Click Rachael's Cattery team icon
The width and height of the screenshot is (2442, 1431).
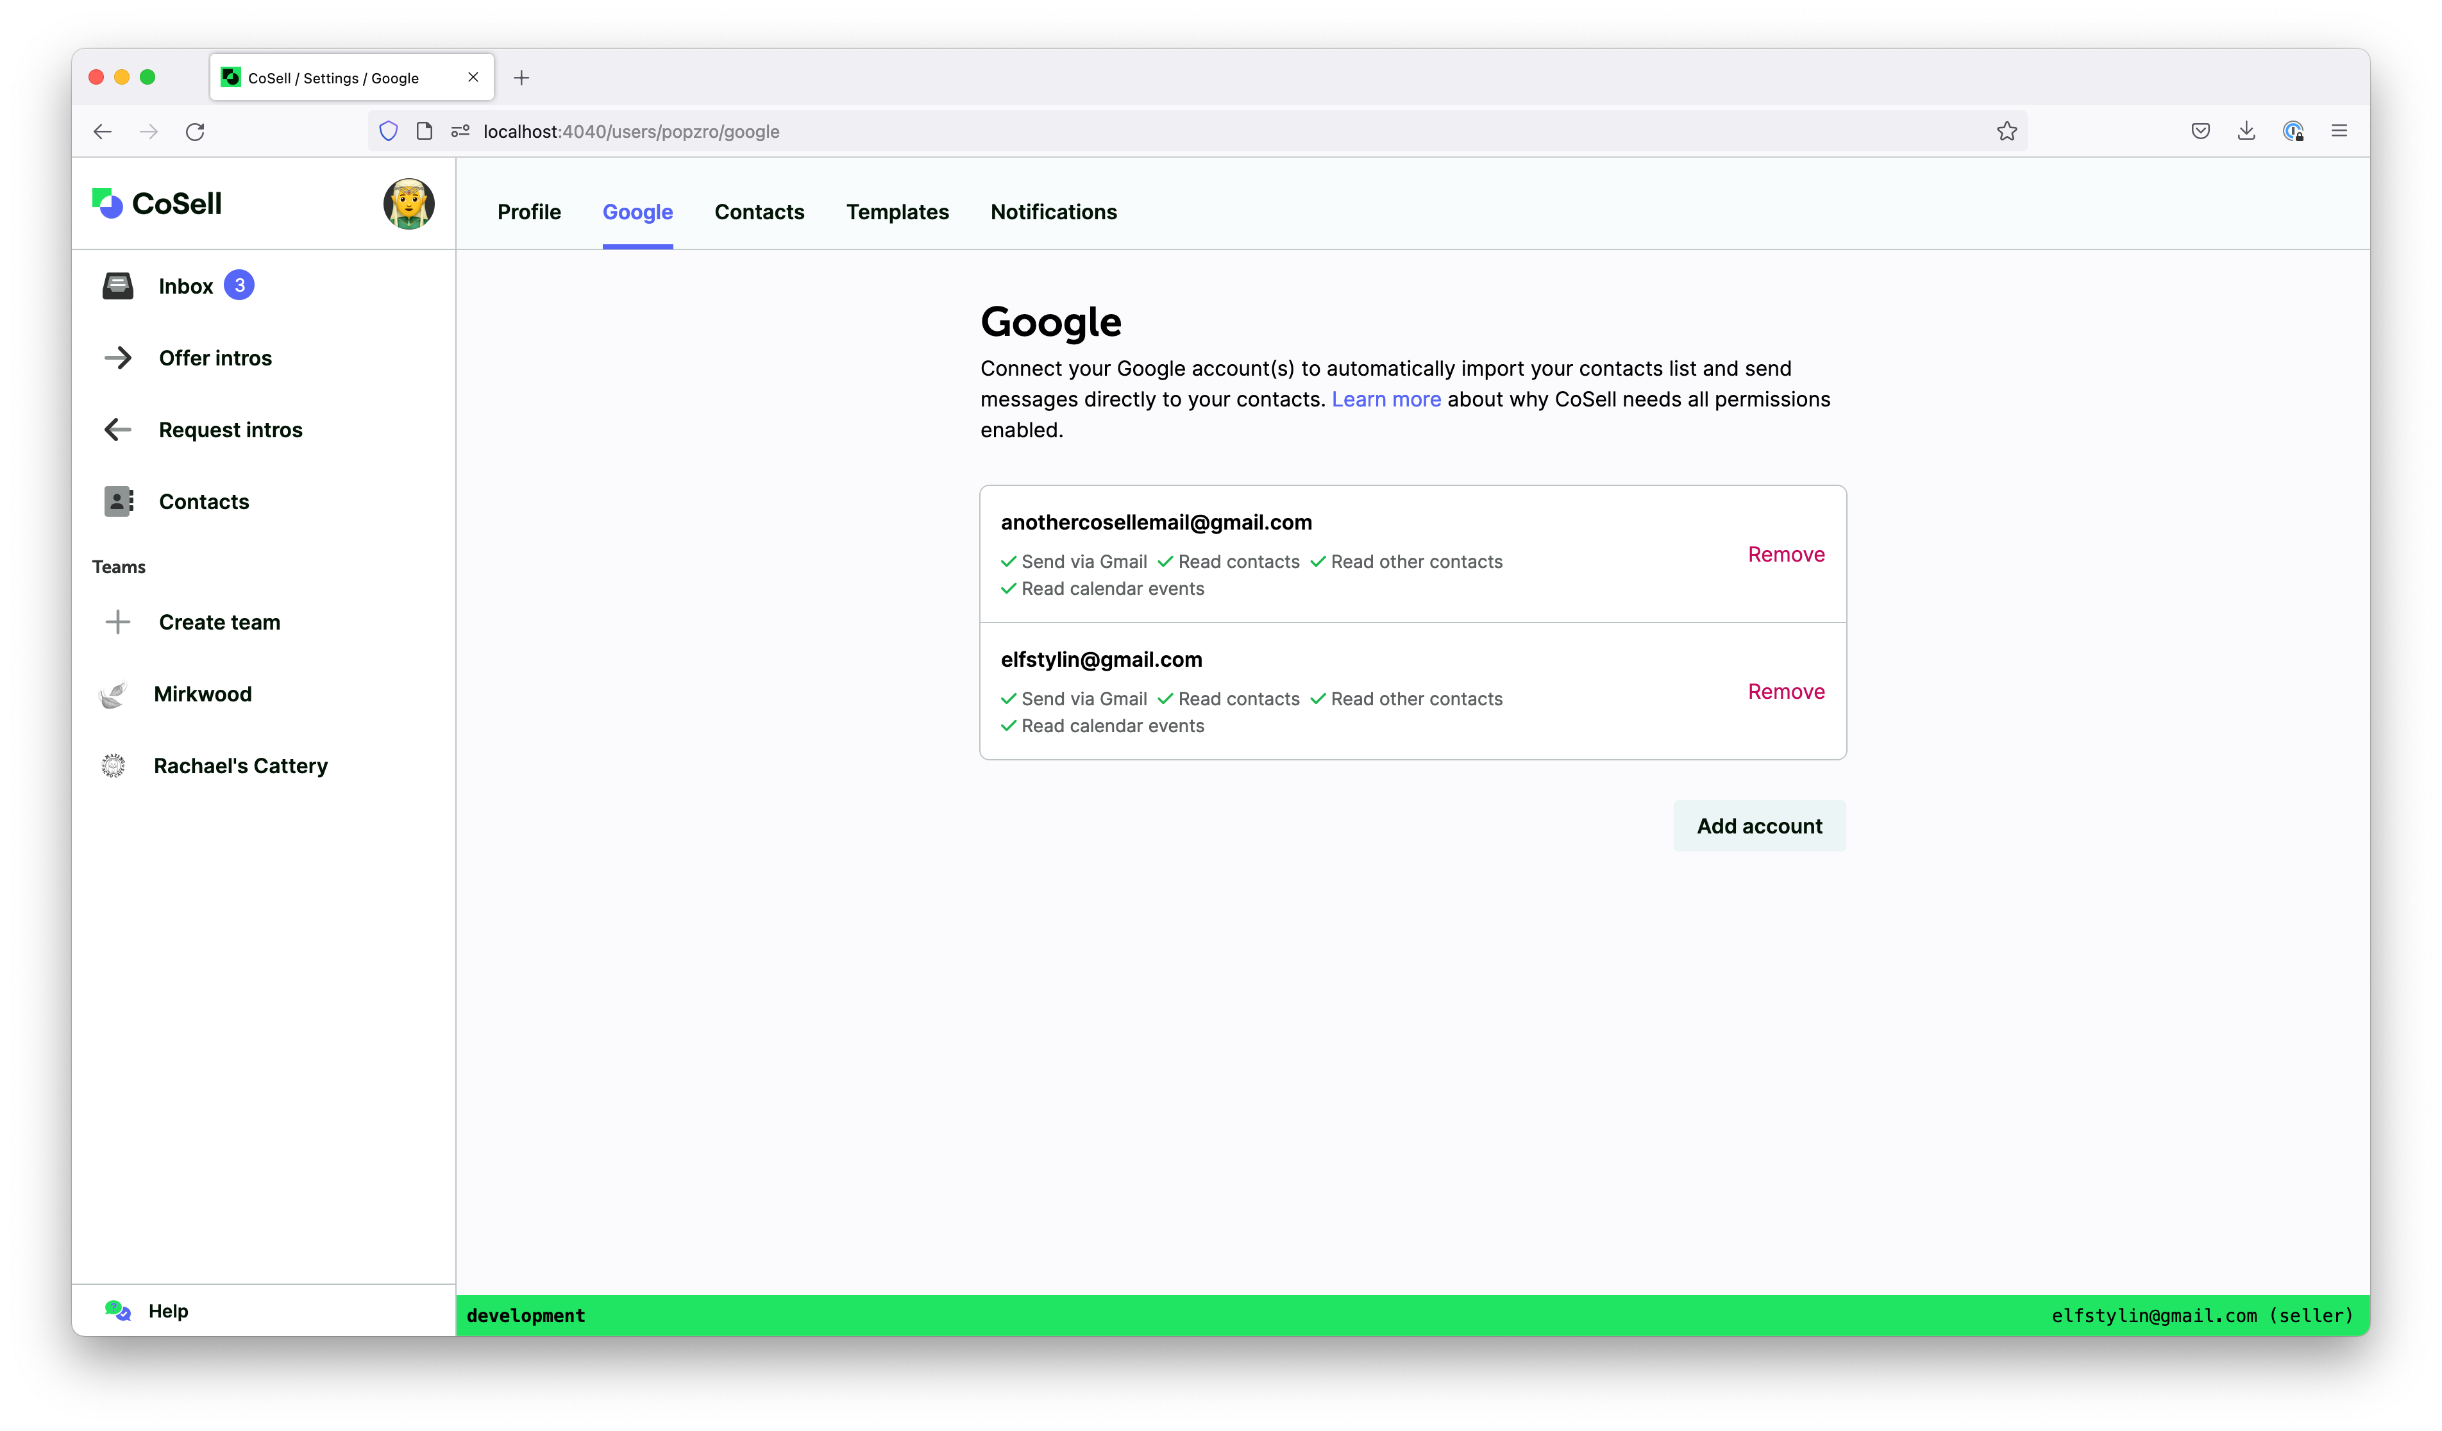pyautogui.click(x=114, y=766)
